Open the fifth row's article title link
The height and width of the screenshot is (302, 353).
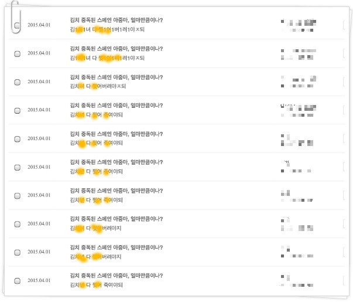point(116,134)
